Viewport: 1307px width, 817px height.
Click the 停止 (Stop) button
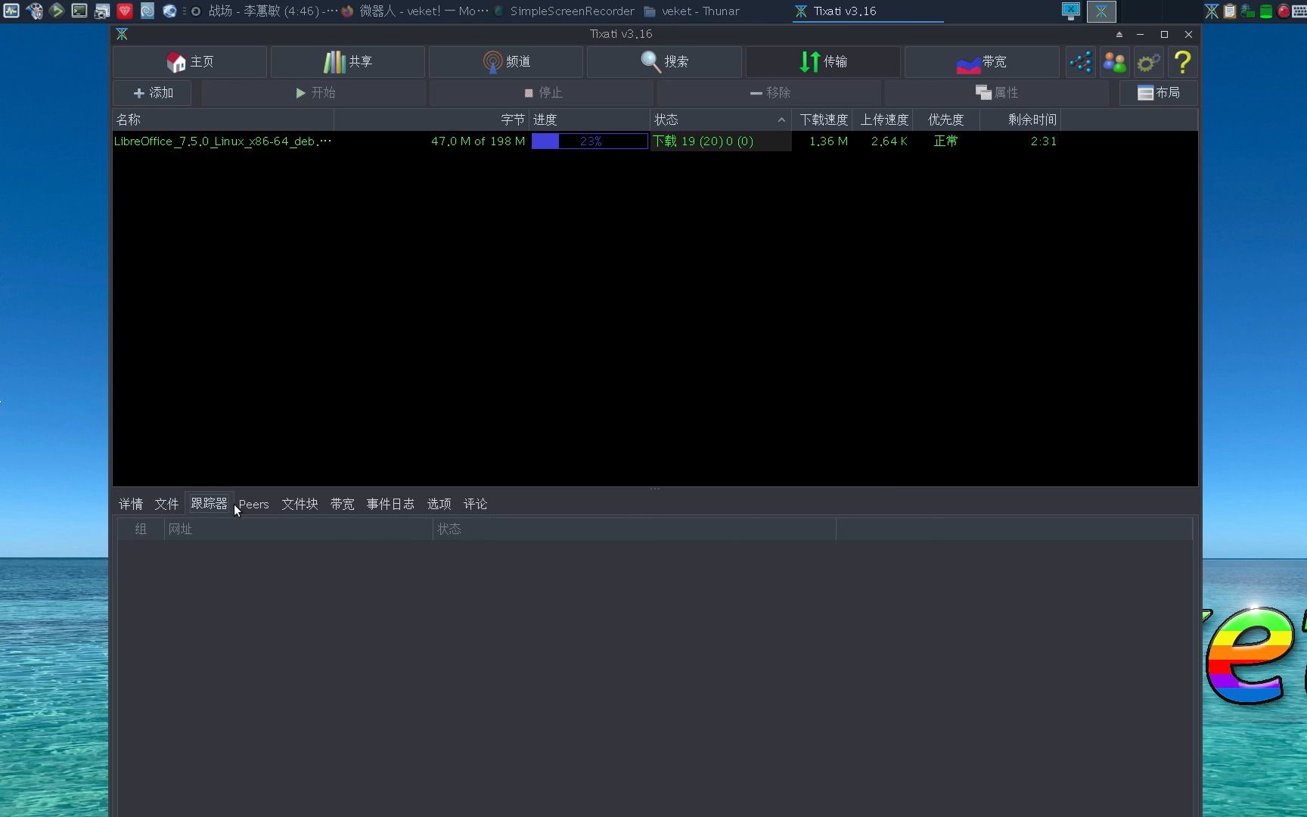point(542,93)
